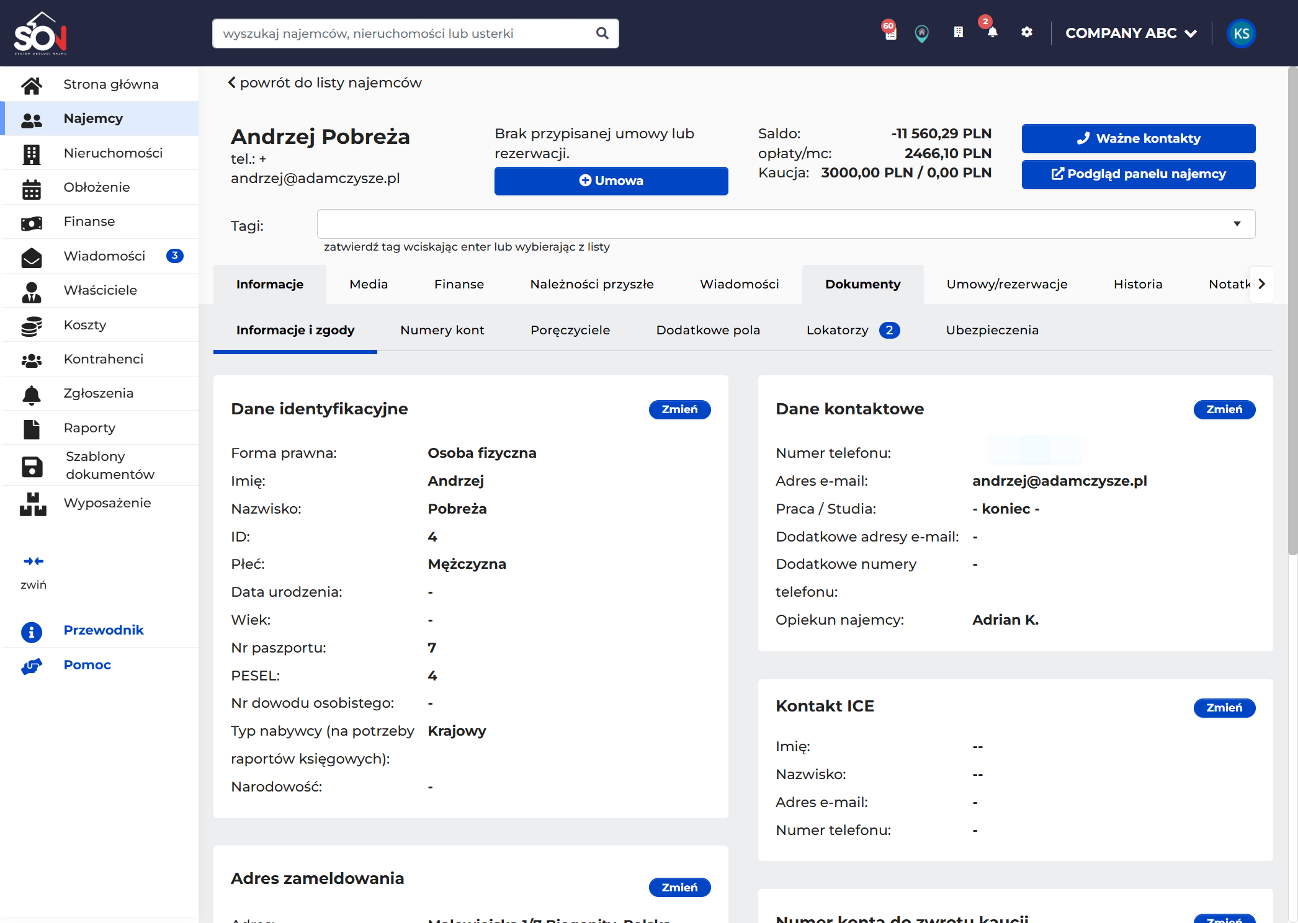Select the Umowy/rezerwacje tab
Viewport: 1298px width, 923px height.
click(1007, 284)
